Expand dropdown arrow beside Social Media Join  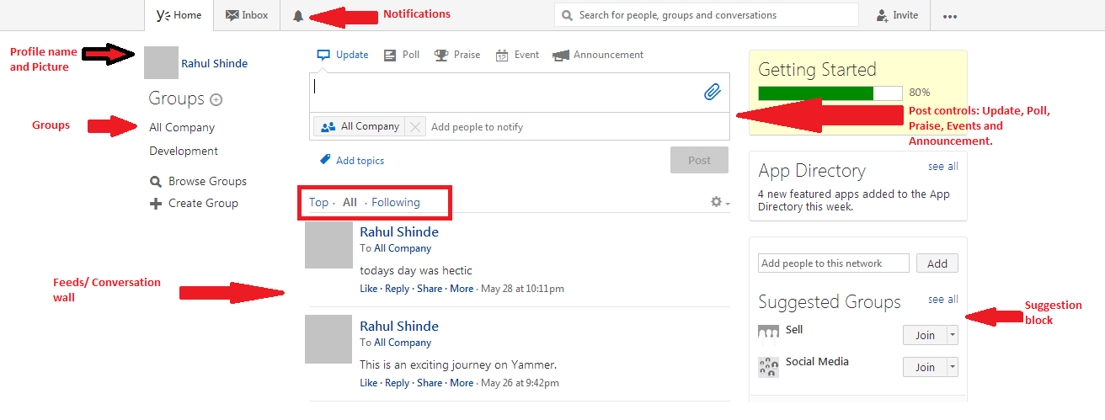point(952,367)
